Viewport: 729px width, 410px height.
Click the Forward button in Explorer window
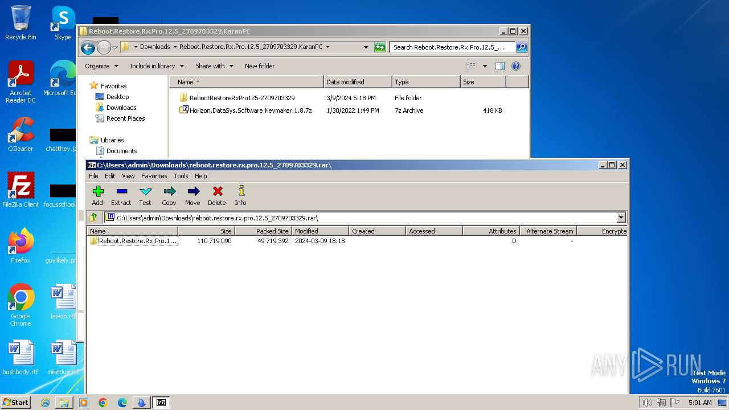click(x=104, y=47)
